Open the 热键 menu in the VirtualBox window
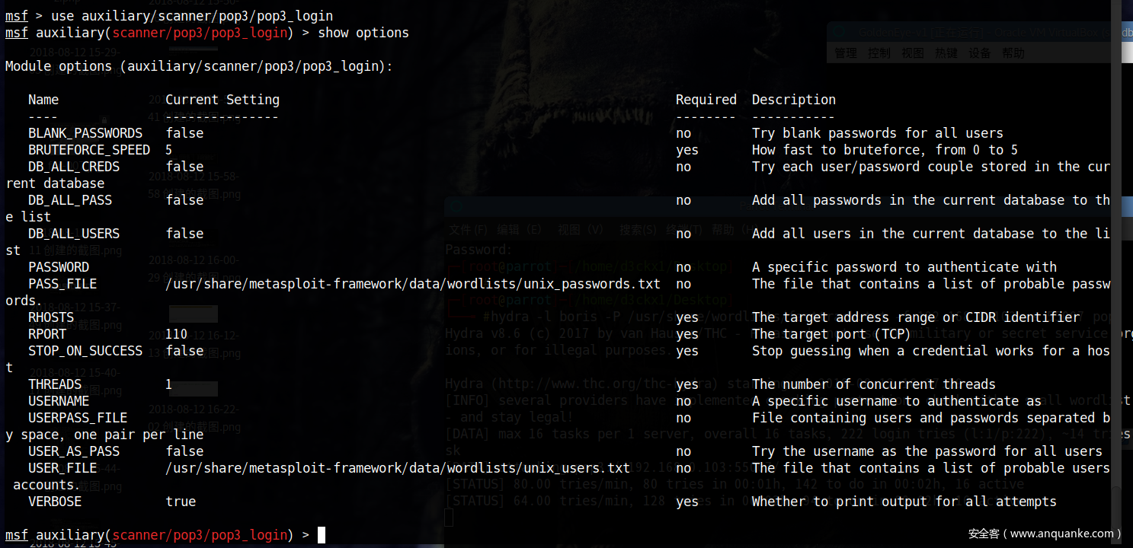This screenshot has width=1133, height=548. pyautogui.click(x=946, y=53)
